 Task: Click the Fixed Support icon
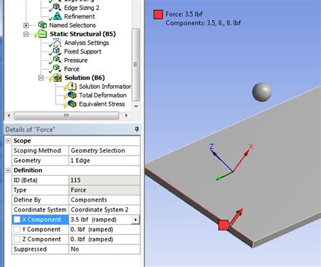57,51
